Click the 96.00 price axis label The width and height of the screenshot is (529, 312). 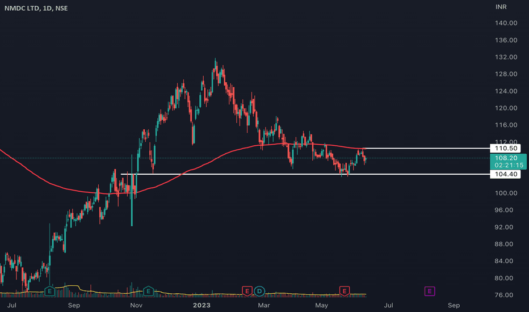click(x=504, y=210)
